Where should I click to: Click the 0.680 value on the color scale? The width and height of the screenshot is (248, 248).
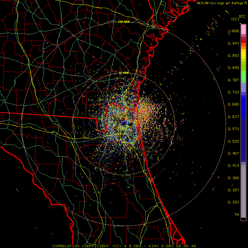(x=233, y=104)
